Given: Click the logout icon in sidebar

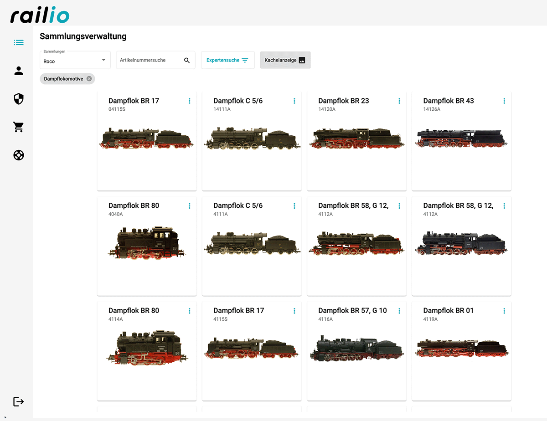Looking at the screenshot, I should pyautogui.click(x=18, y=401).
